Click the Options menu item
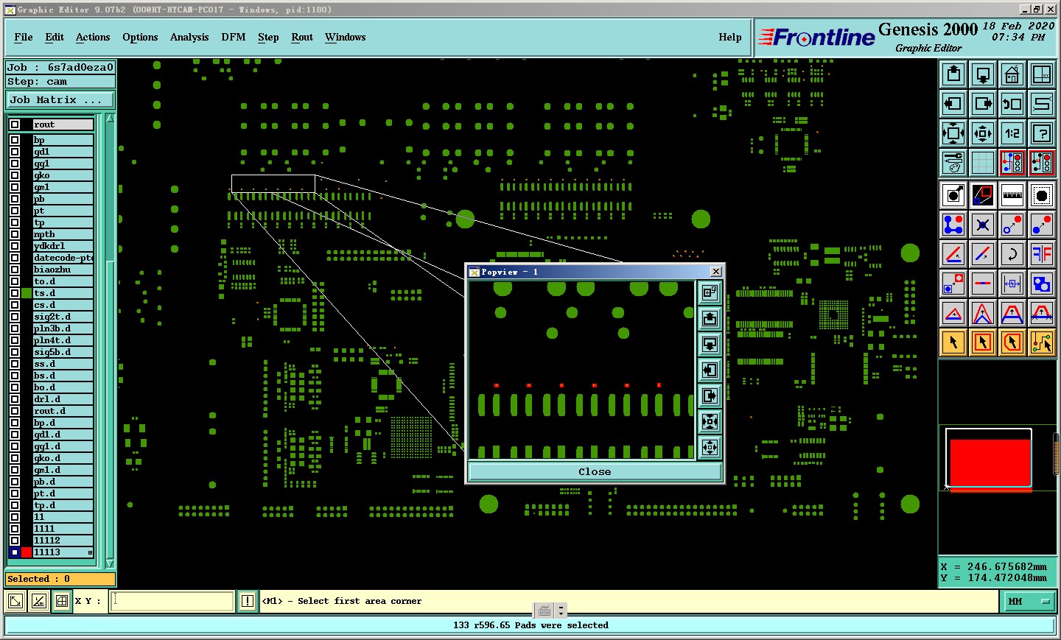The width and height of the screenshot is (1061, 640). [x=140, y=37]
